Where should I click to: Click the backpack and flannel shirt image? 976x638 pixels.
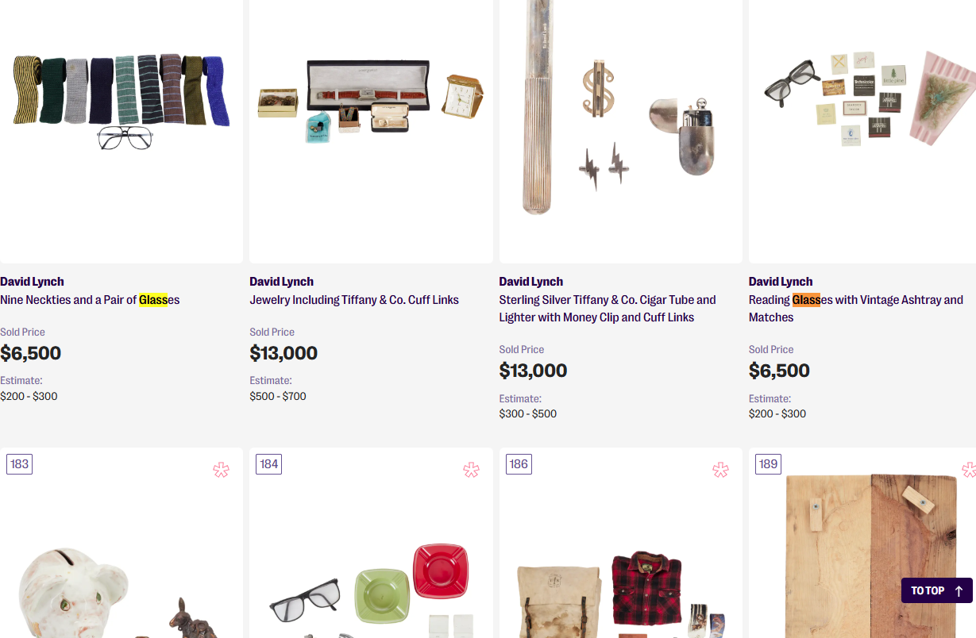tap(620, 591)
